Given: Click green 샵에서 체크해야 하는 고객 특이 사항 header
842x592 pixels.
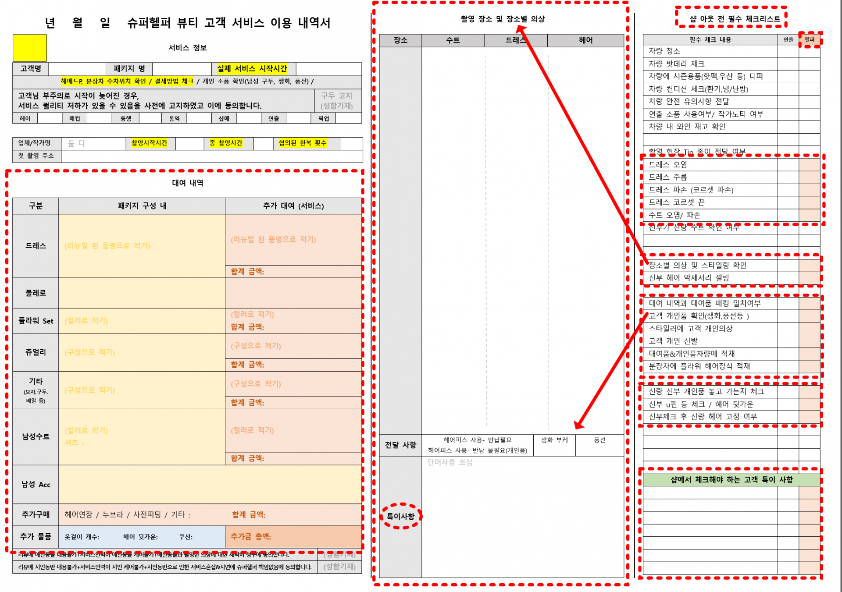Looking at the screenshot, I should pos(731,480).
